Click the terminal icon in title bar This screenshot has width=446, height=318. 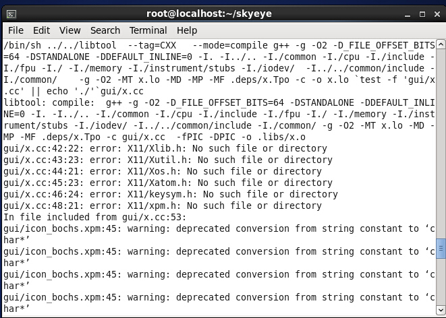coord(11,14)
